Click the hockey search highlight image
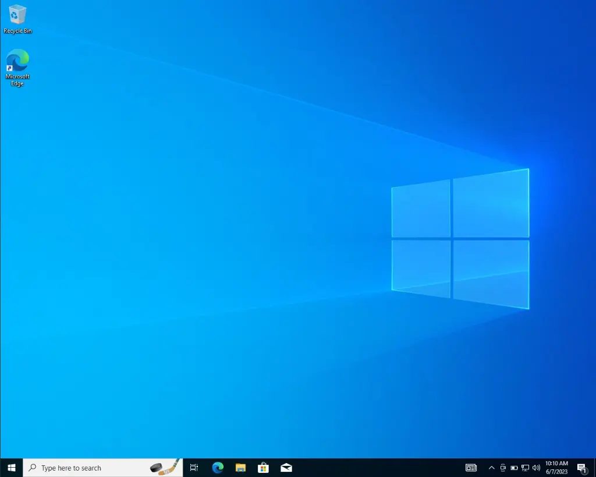This screenshot has width=596, height=477. tap(165, 467)
